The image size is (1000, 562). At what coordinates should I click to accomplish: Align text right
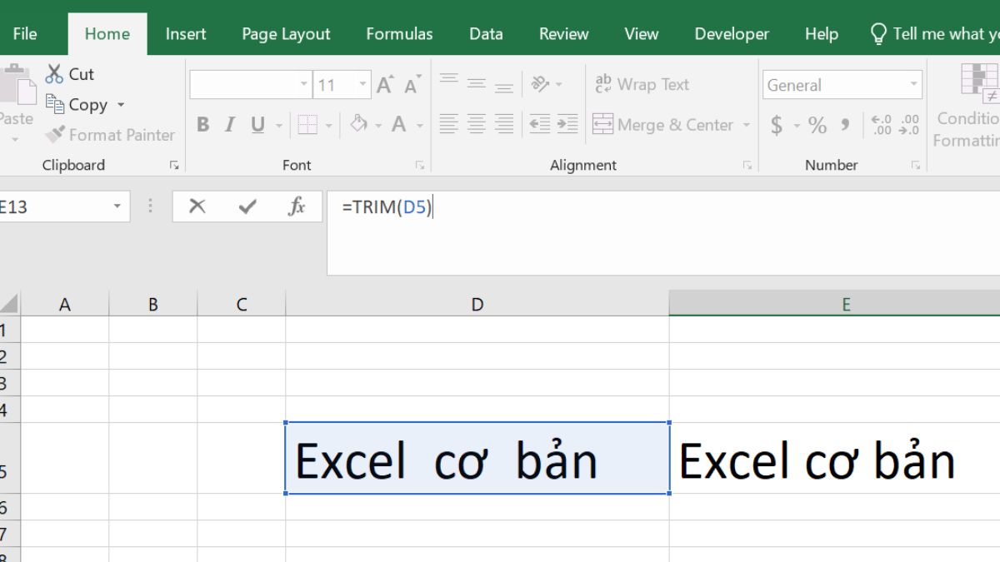(x=504, y=125)
